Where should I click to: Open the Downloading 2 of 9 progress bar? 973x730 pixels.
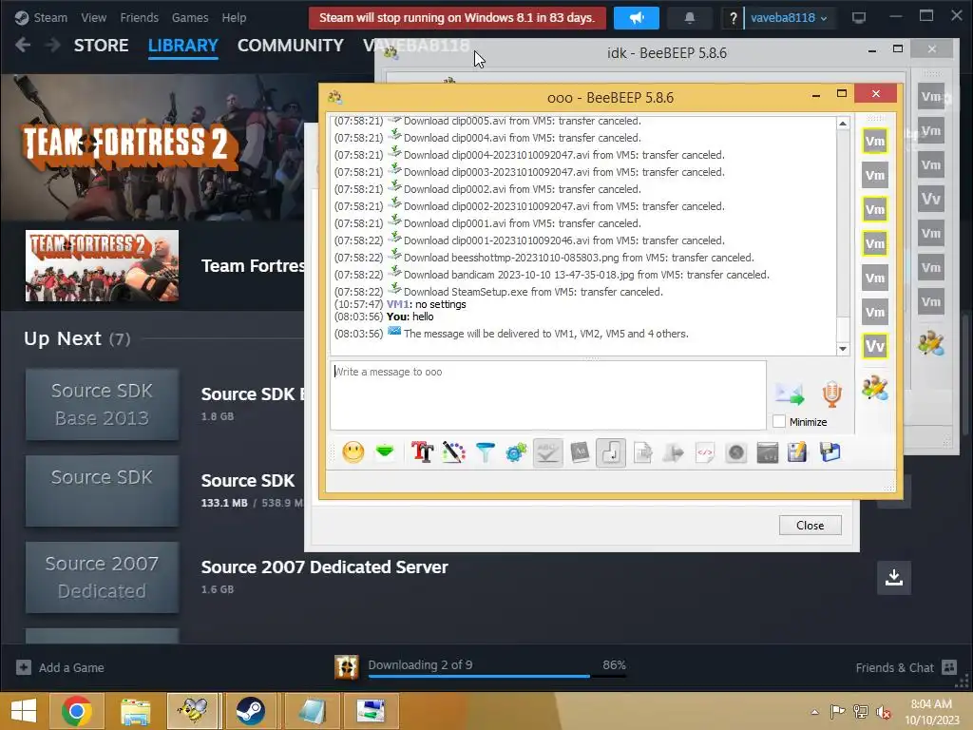[497, 667]
